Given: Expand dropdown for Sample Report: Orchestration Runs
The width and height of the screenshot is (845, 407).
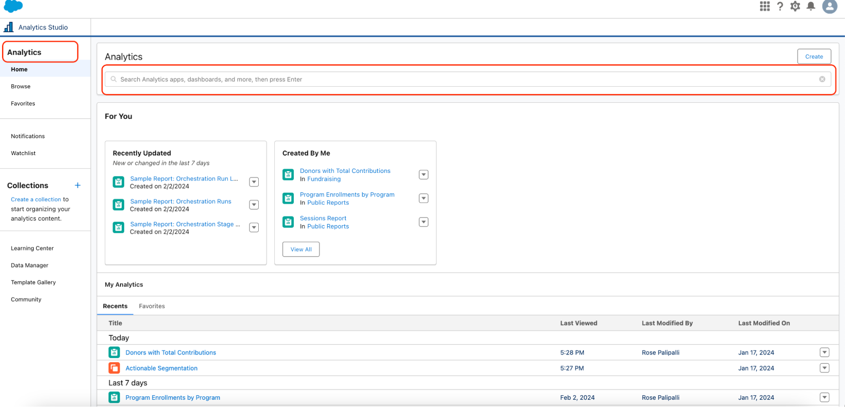Looking at the screenshot, I should 254,205.
